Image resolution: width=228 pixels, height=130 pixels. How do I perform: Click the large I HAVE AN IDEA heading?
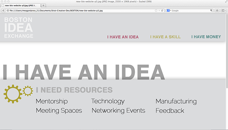click(x=84, y=72)
